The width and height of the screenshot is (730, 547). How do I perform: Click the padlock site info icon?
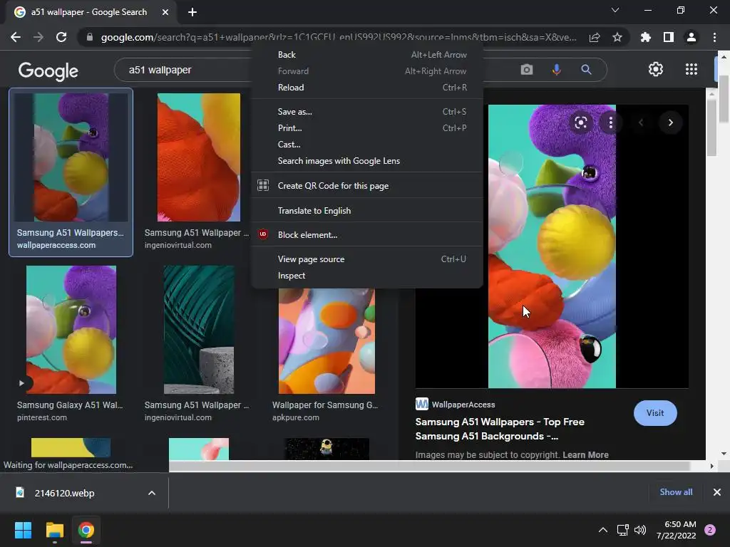pos(90,37)
